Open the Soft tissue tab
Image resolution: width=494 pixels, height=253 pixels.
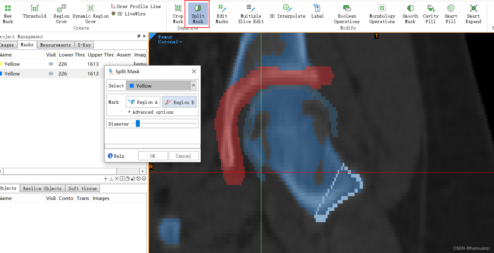[x=83, y=188]
